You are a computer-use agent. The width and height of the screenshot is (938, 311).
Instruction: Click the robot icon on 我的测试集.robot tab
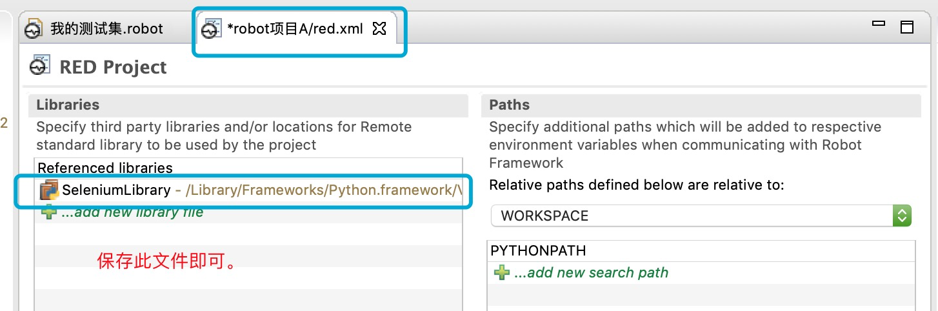click(x=34, y=29)
